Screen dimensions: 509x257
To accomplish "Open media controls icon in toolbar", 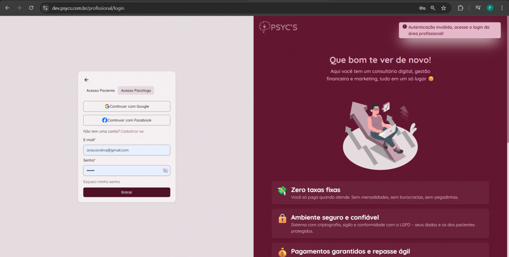I will pyautogui.click(x=478, y=8).
